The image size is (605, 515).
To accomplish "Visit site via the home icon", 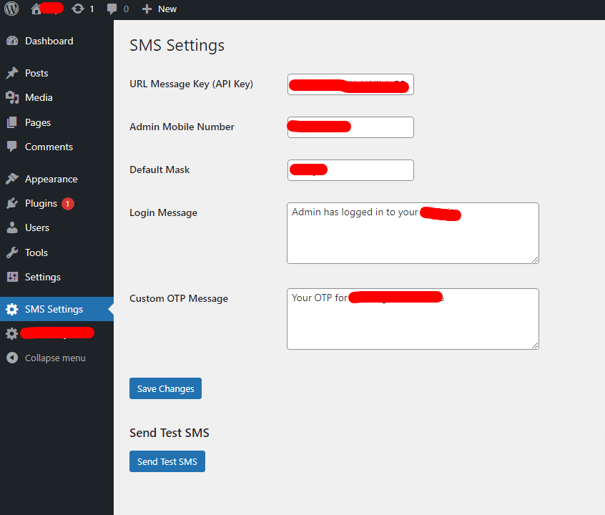I will click(36, 9).
